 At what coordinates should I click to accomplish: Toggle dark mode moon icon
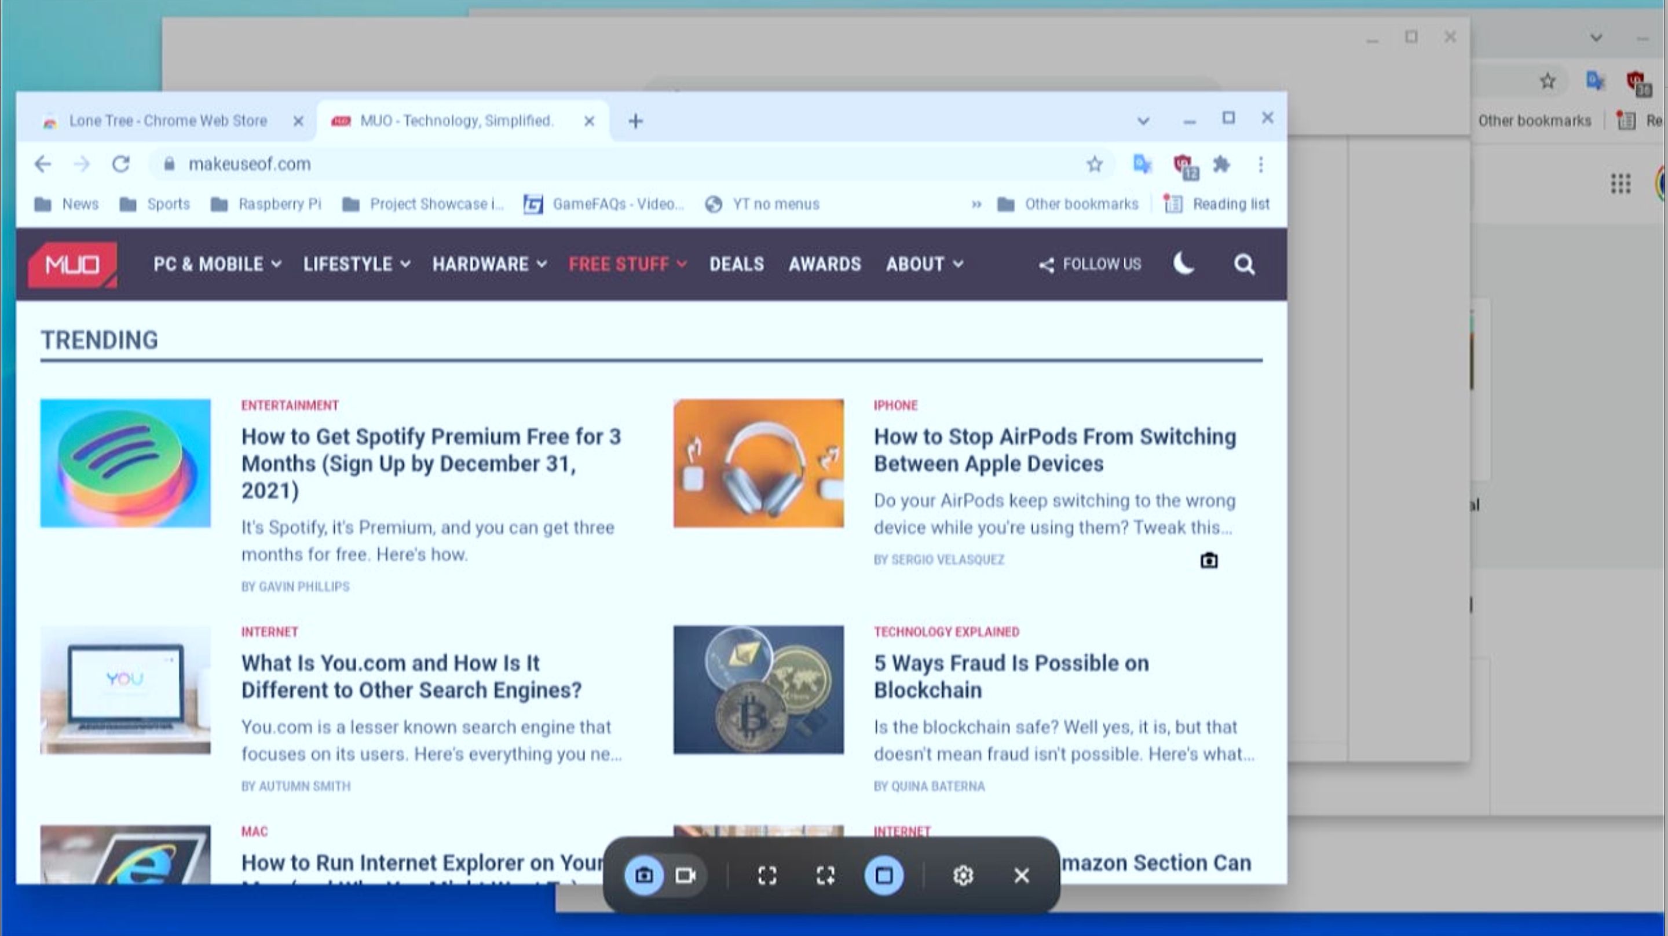(x=1184, y=262)
